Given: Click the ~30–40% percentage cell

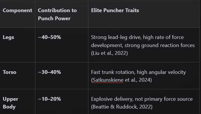Looking at the screenshot, I should point(50,72).
